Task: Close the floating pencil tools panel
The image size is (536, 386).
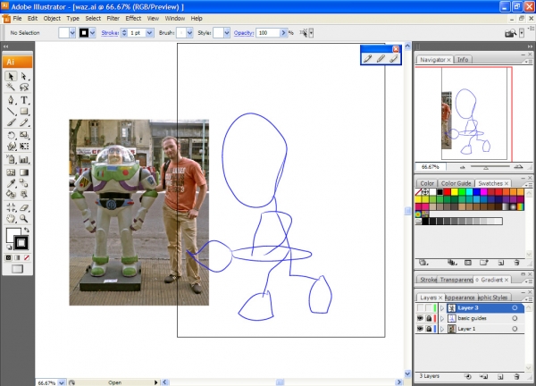Action: click(x=396, y=49)
